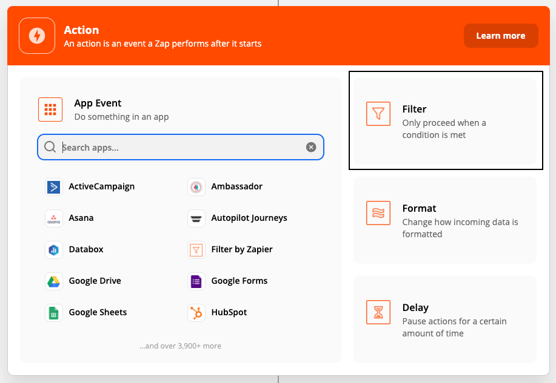
Task: Select the Format step heading
Action: [x=419, y=208]
